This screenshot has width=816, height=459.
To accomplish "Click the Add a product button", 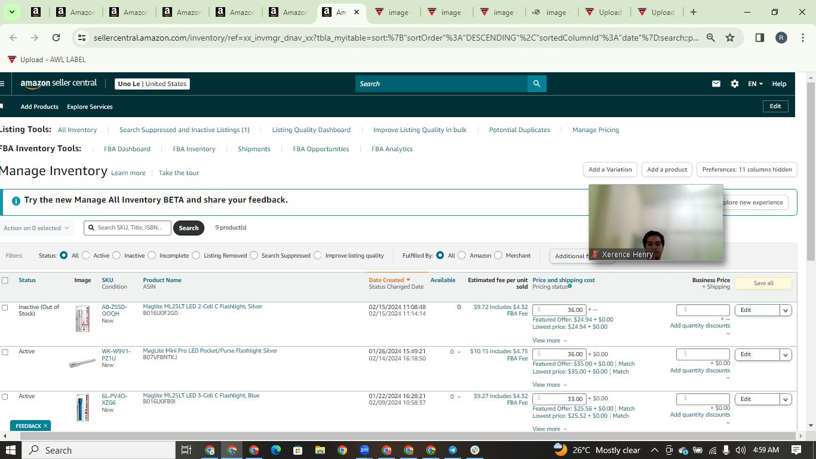I will (x=667, y=170).
